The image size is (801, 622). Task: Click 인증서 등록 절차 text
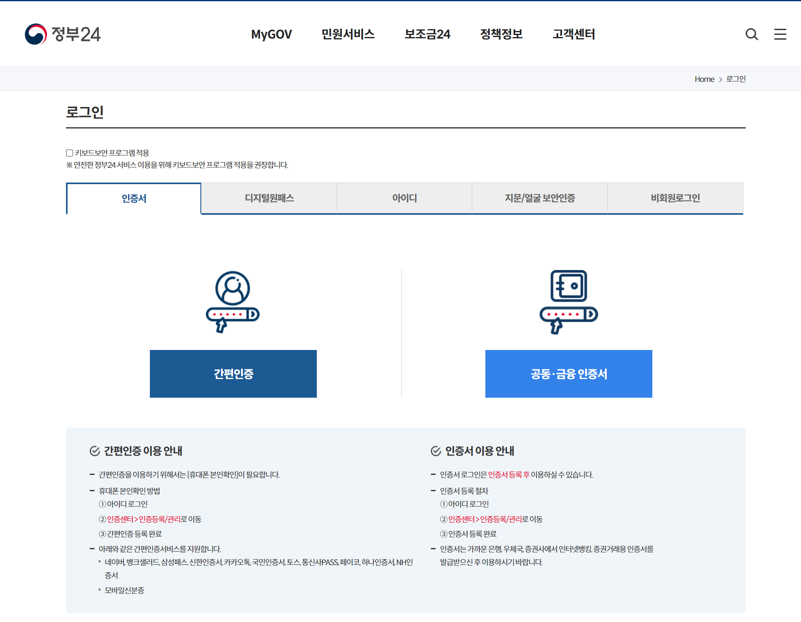[x=464, y=491]
